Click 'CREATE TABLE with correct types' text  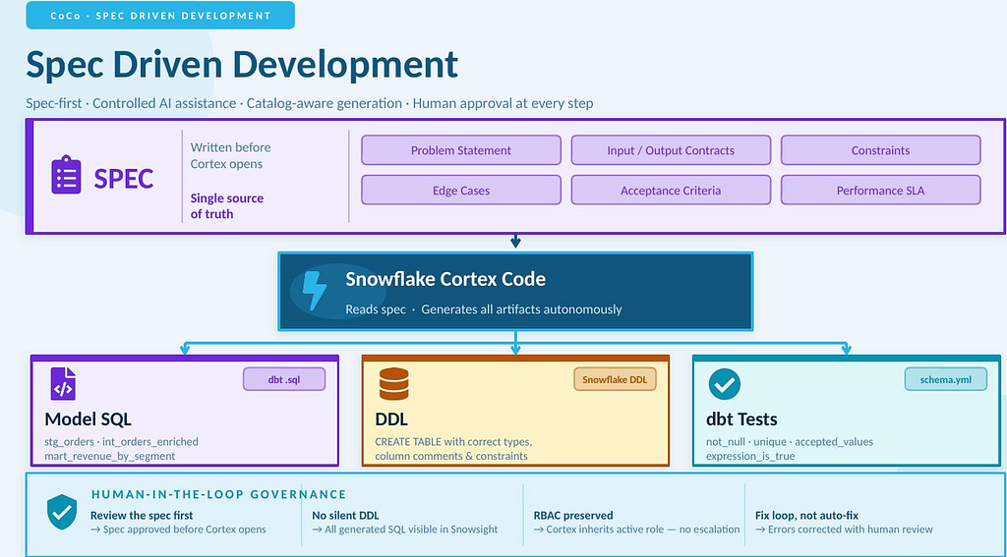[x=453, y=441]
